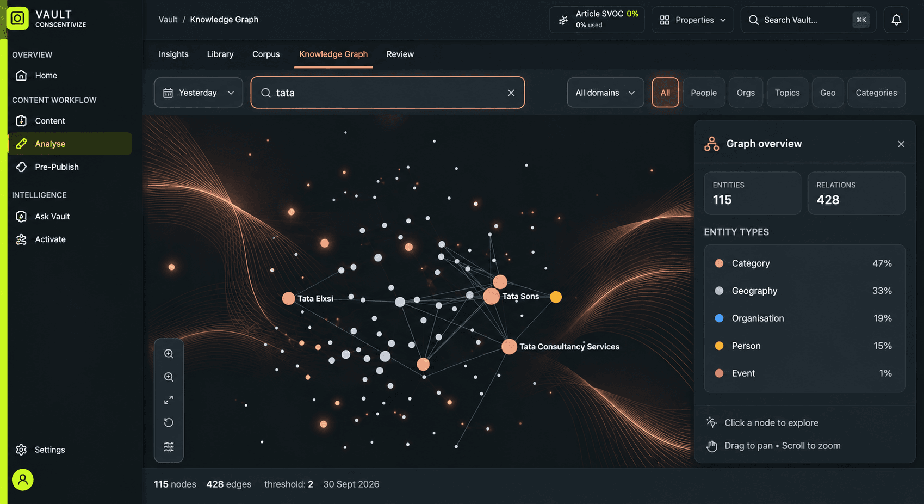Click the Vault logo icon
The height and width of the screenshot is (504, 924).
coord(17,19)
